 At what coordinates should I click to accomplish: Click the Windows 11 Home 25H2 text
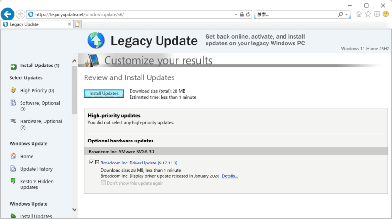click(365, 49)
